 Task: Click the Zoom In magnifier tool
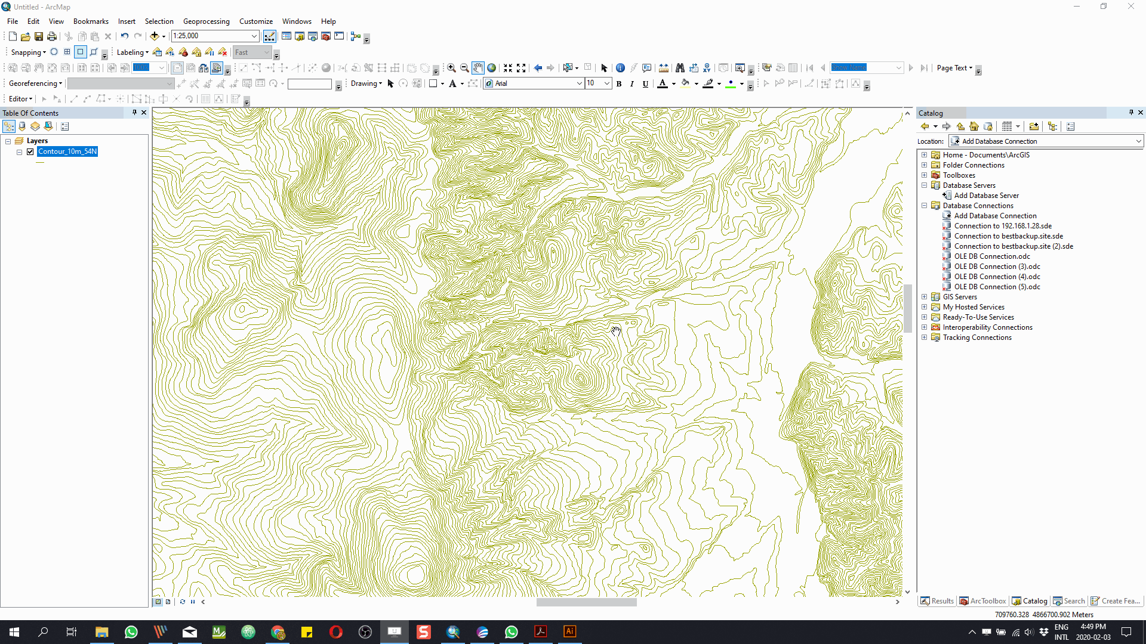(x=451, y=67)
